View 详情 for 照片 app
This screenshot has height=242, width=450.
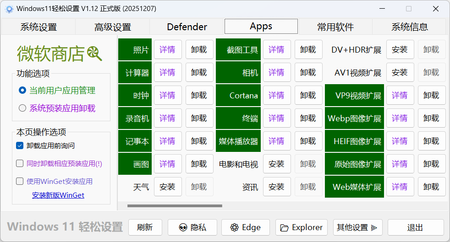click(x=168, y=49)
